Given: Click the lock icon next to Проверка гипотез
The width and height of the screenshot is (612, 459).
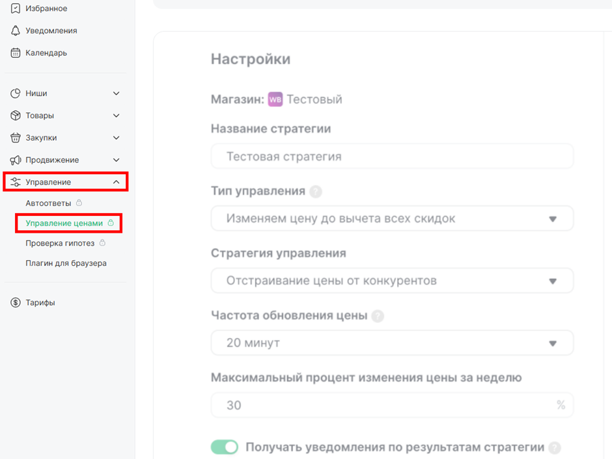Looking at the screenshot, I should 102,243.
